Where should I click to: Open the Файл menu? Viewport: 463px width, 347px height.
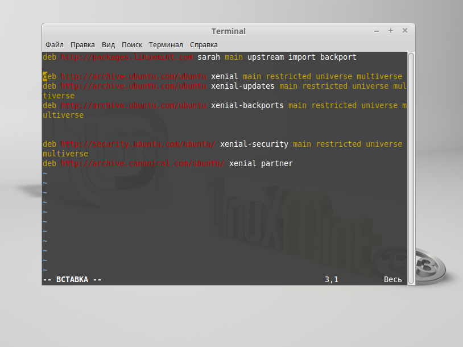click(54, 44)
